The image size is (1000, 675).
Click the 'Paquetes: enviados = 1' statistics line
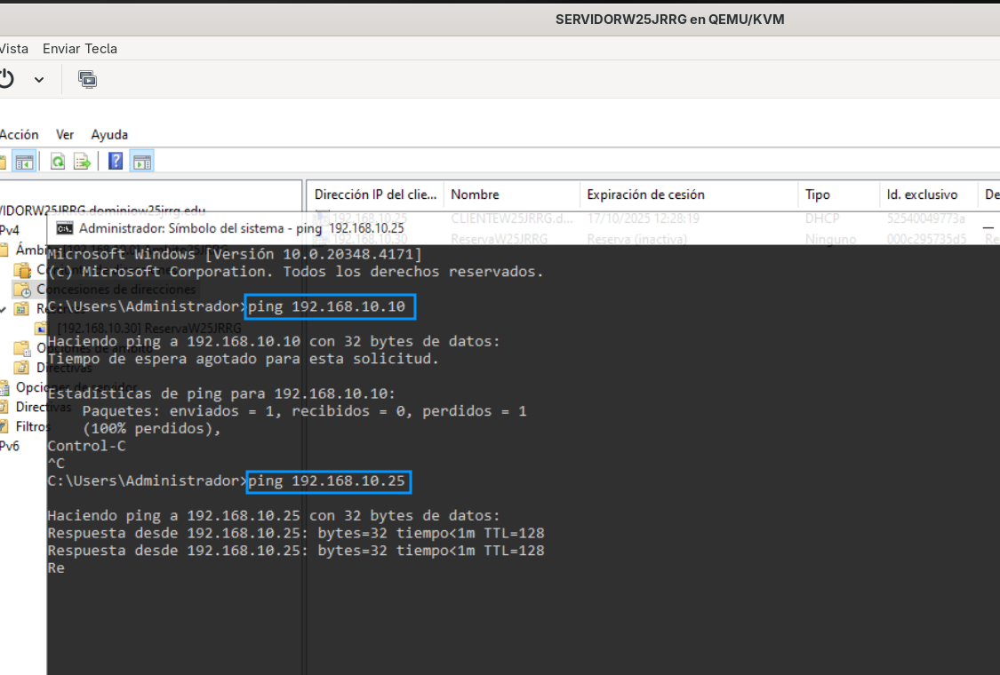click(304, 411)
